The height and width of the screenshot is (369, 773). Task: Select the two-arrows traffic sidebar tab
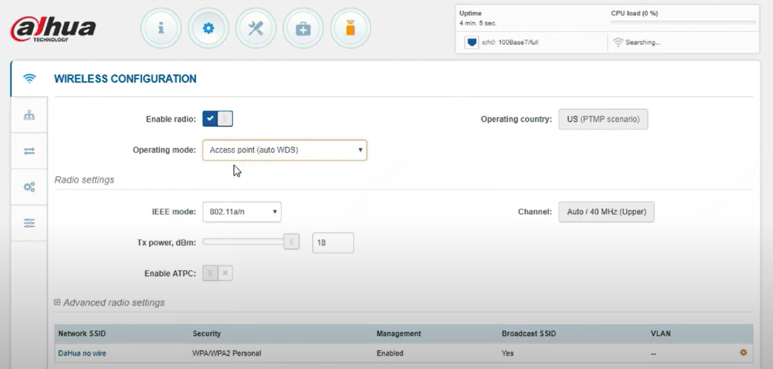(29, 151)
